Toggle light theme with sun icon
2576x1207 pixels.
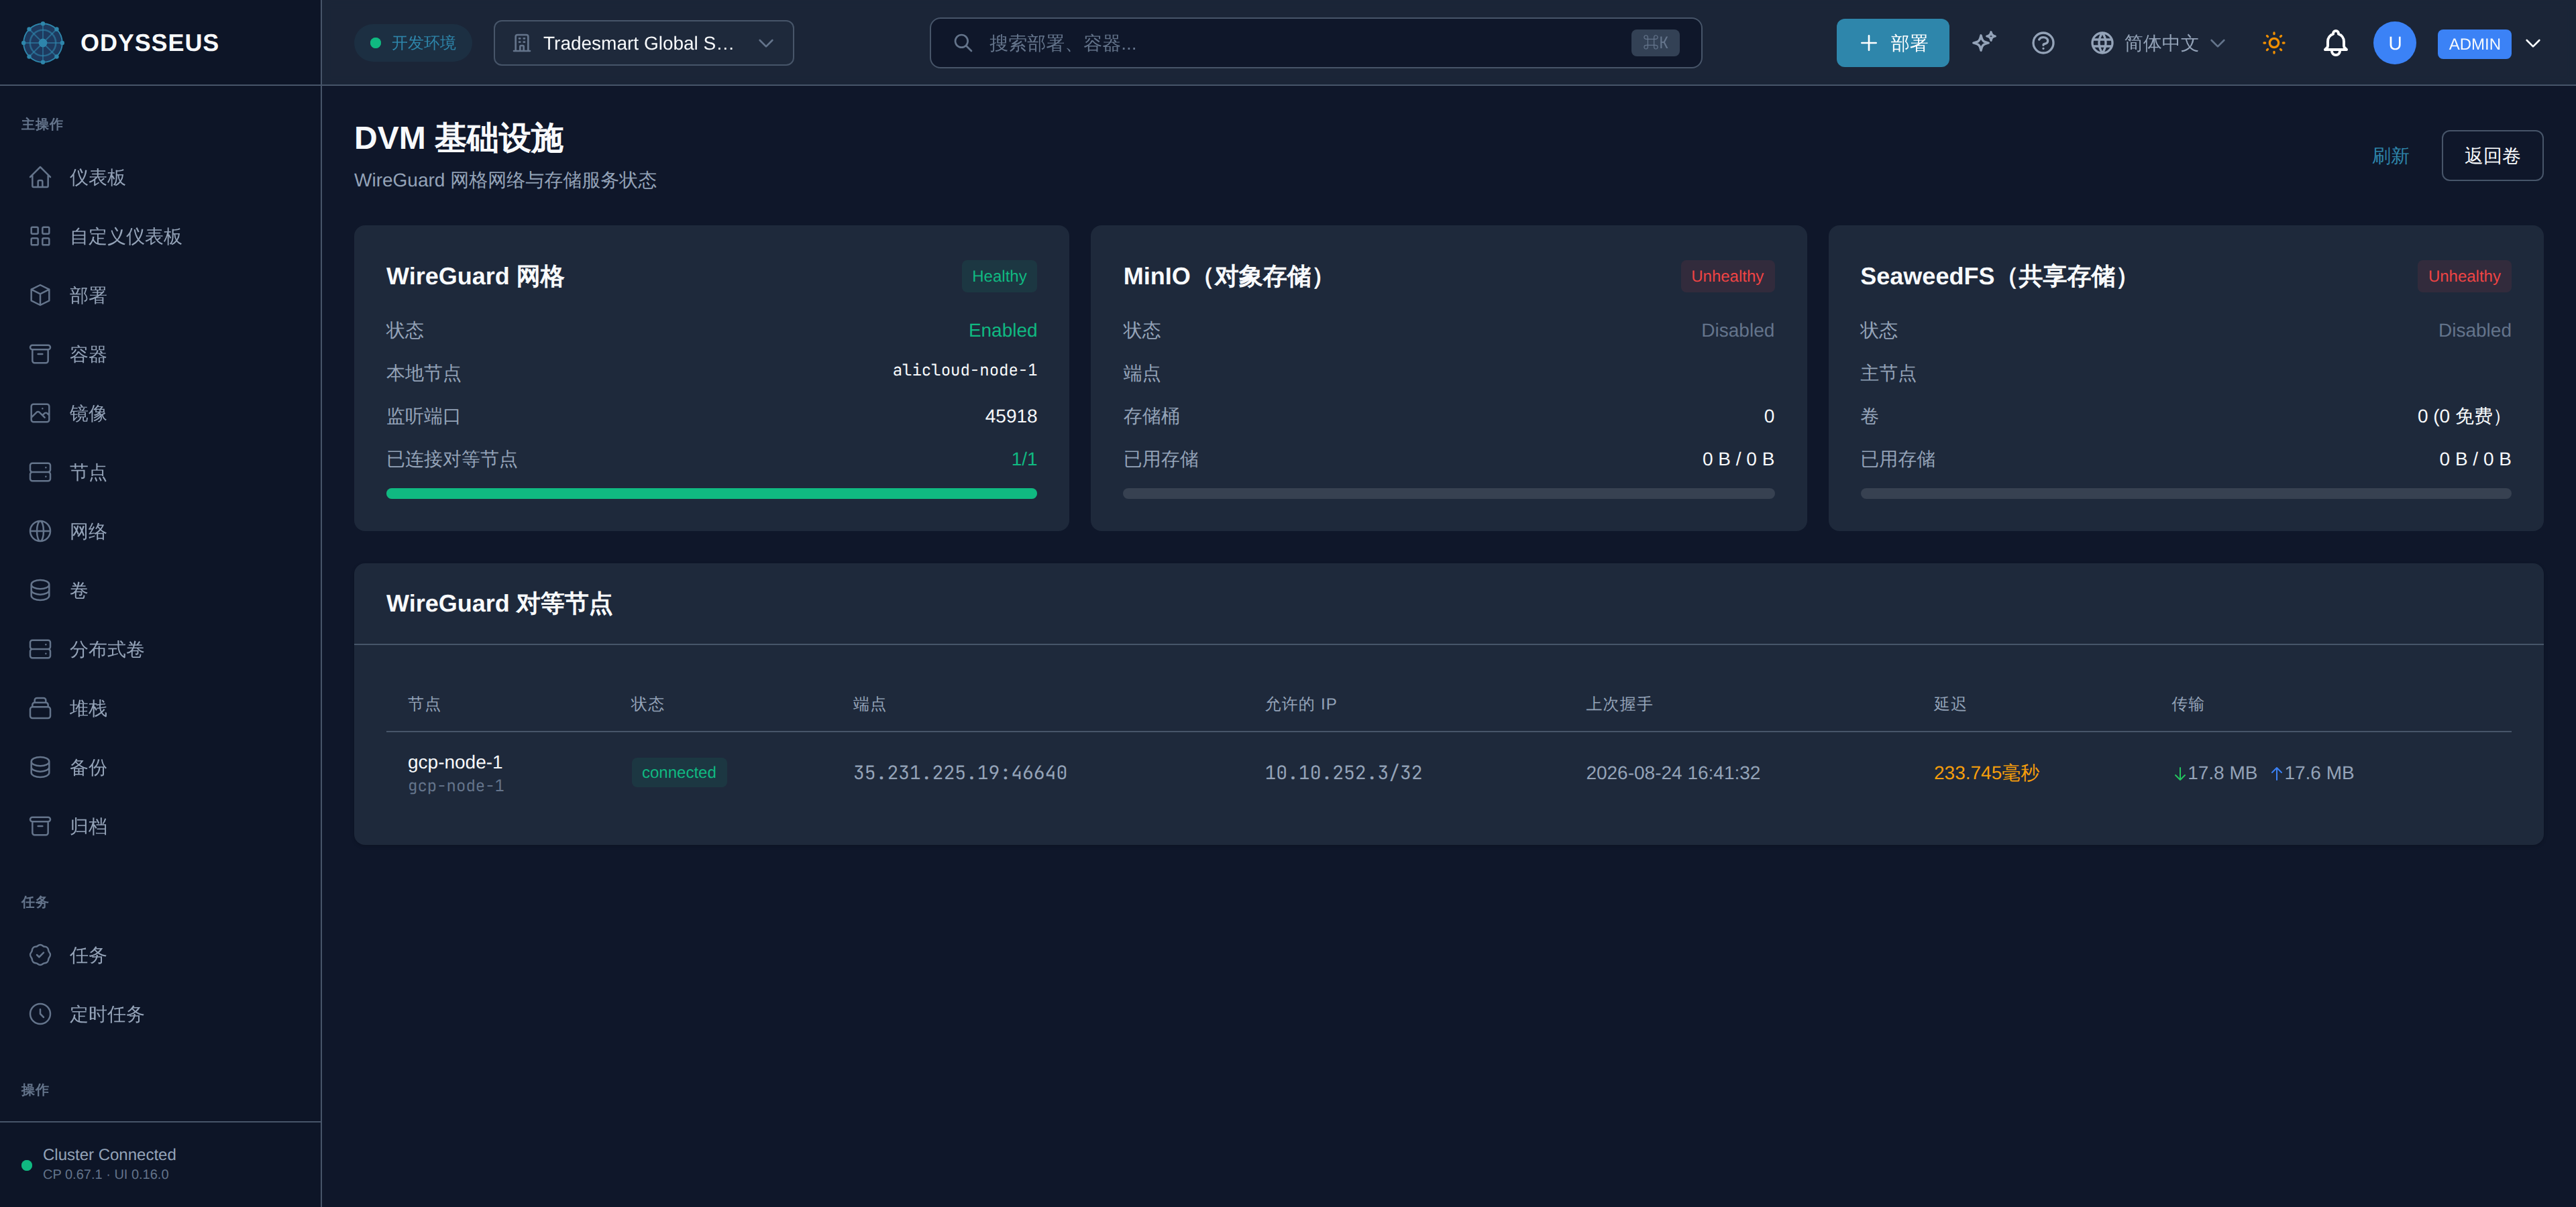point(2274,43)
